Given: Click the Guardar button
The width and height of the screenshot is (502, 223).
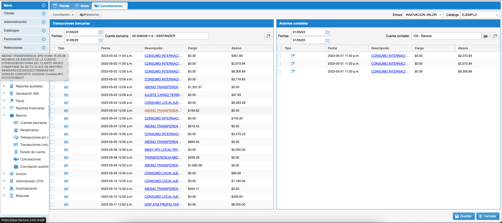Looking at the screenshot, I should pos(464,216).
